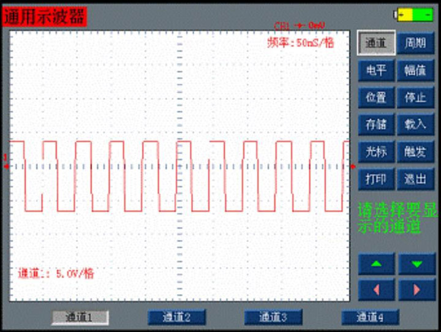Open the 通道3 tab
This screenshot has width=441, height=332.
(273, 317)
